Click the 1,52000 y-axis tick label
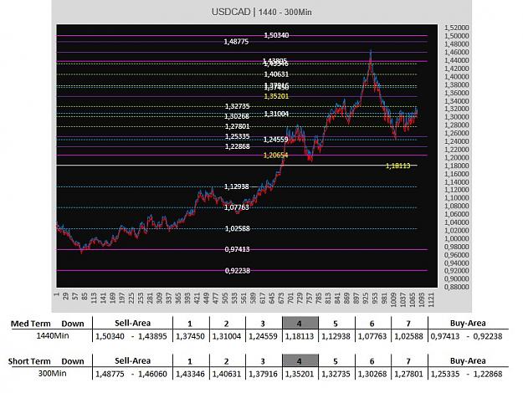The width and height of the screenshot is (523, 393). [456, 28]
